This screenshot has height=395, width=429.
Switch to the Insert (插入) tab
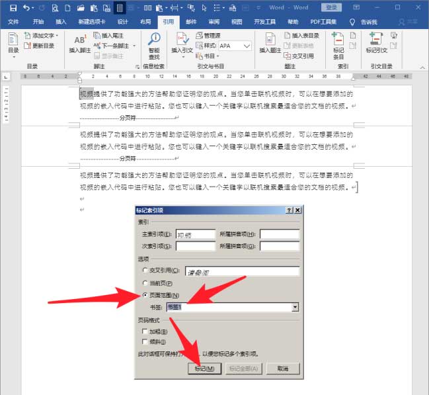[x=61, y=22]
